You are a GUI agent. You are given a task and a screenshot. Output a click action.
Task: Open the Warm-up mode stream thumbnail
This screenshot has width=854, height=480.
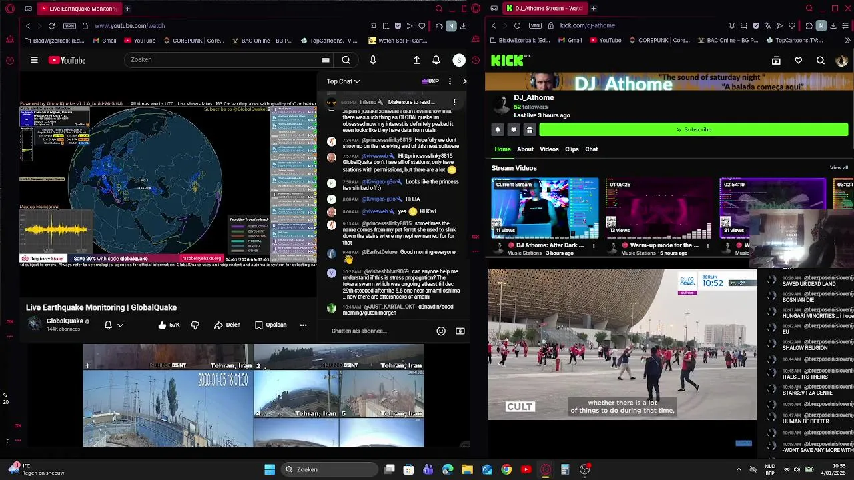coord(659,208)
